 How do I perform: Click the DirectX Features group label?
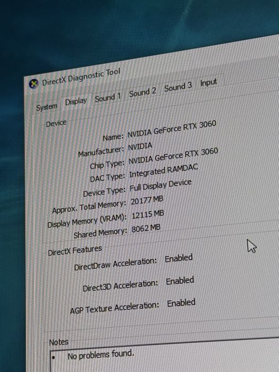point(75,250)
